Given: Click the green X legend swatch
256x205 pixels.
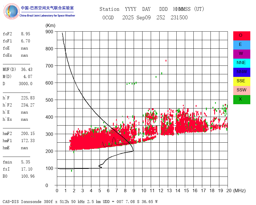Looking at the screenshot, I should (x=241, y=100).
